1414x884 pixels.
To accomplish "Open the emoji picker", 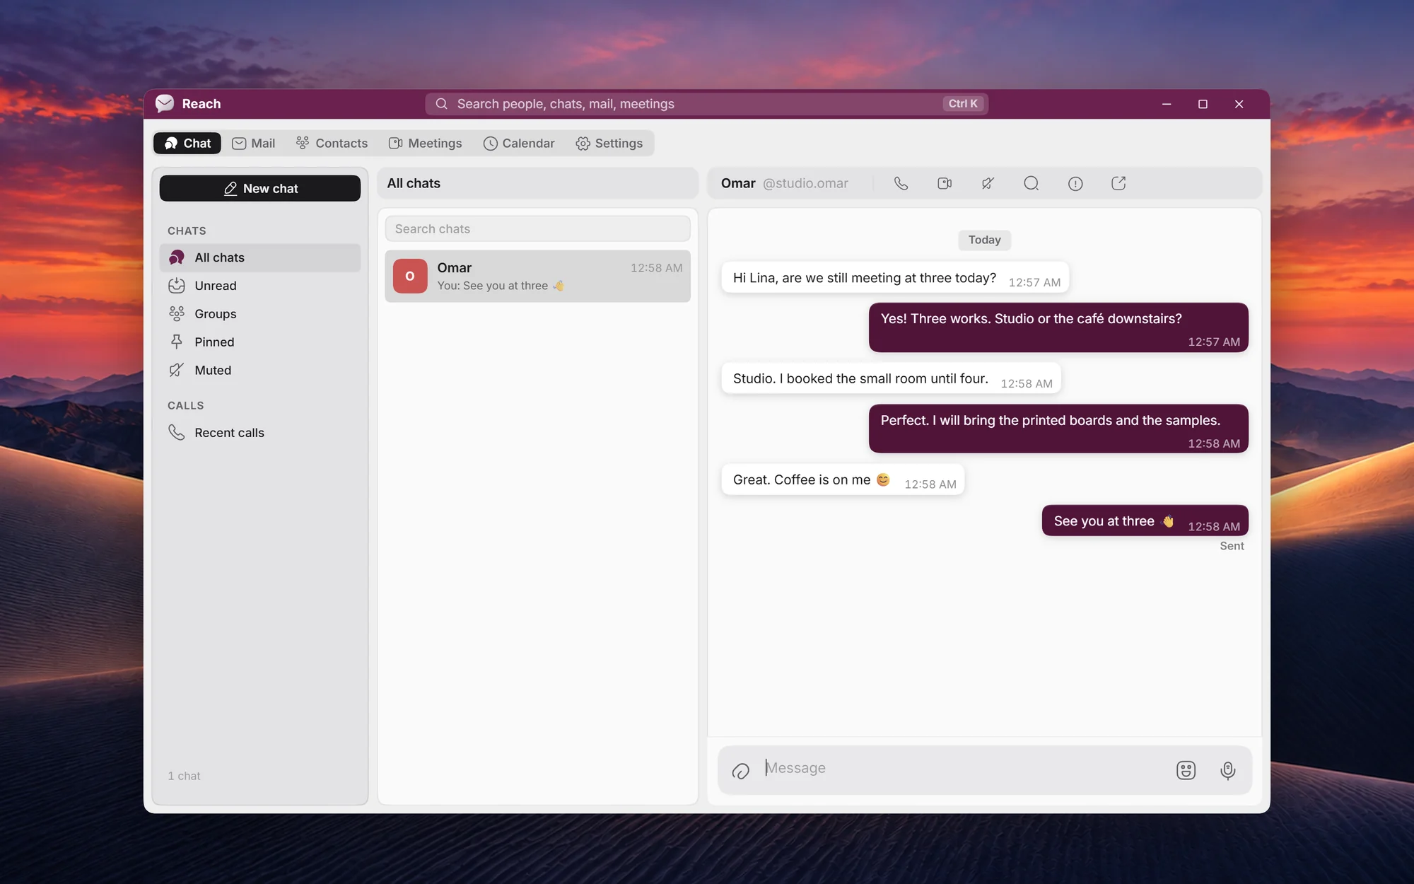I will [x=1186, y=770].
